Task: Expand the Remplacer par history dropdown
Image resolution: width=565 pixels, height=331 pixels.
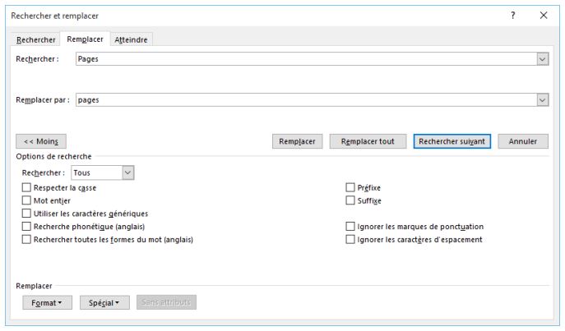Action: (542, 99)
